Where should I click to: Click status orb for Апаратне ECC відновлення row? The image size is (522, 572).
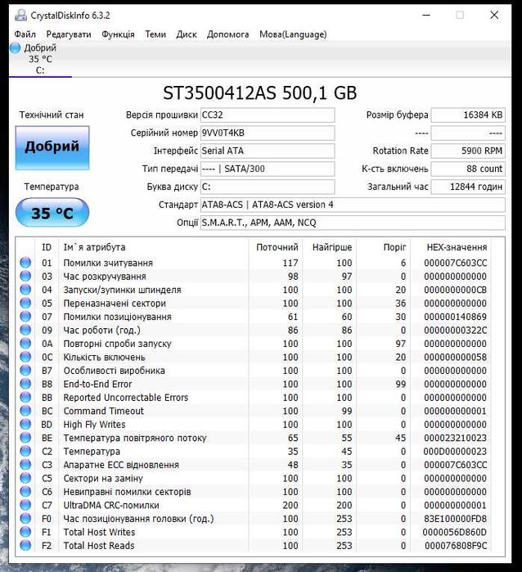[x=25, y=465]
